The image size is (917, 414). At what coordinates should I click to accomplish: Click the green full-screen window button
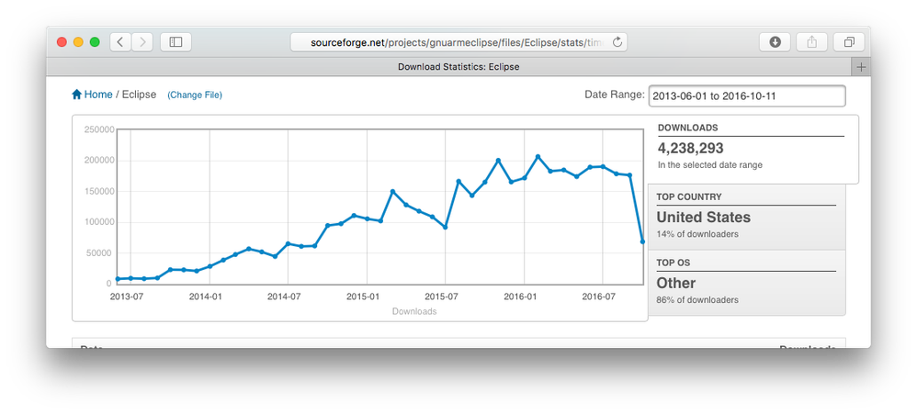click(95, 42)
